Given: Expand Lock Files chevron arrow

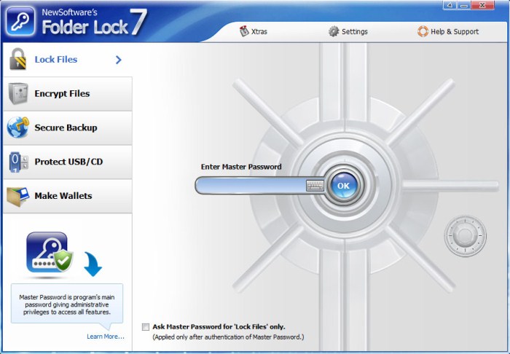Looking at the screenshot, I should (118, 60).
